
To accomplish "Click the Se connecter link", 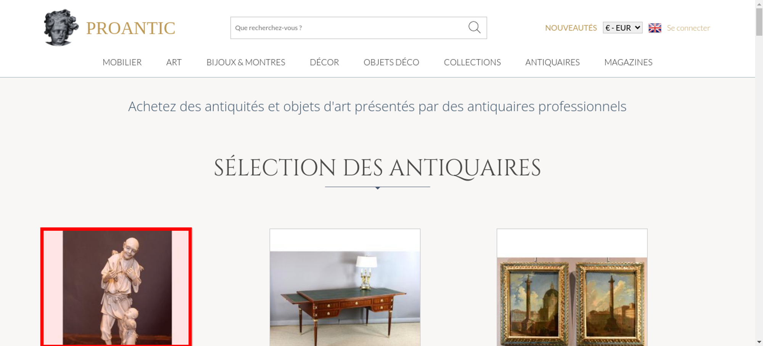I will 688,28.
